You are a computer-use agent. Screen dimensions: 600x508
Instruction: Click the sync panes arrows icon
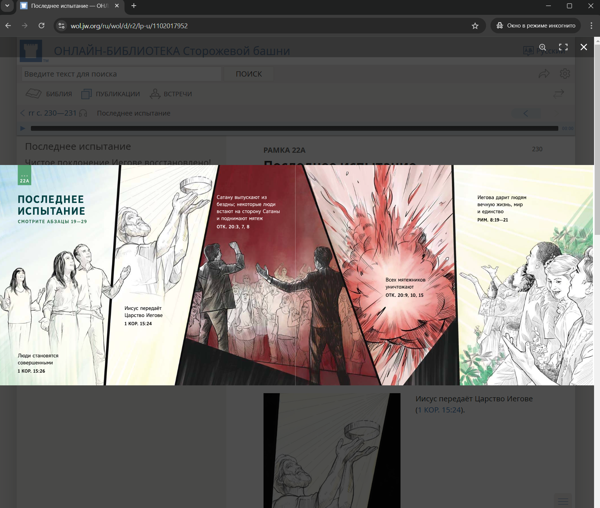tap(558, 94)
